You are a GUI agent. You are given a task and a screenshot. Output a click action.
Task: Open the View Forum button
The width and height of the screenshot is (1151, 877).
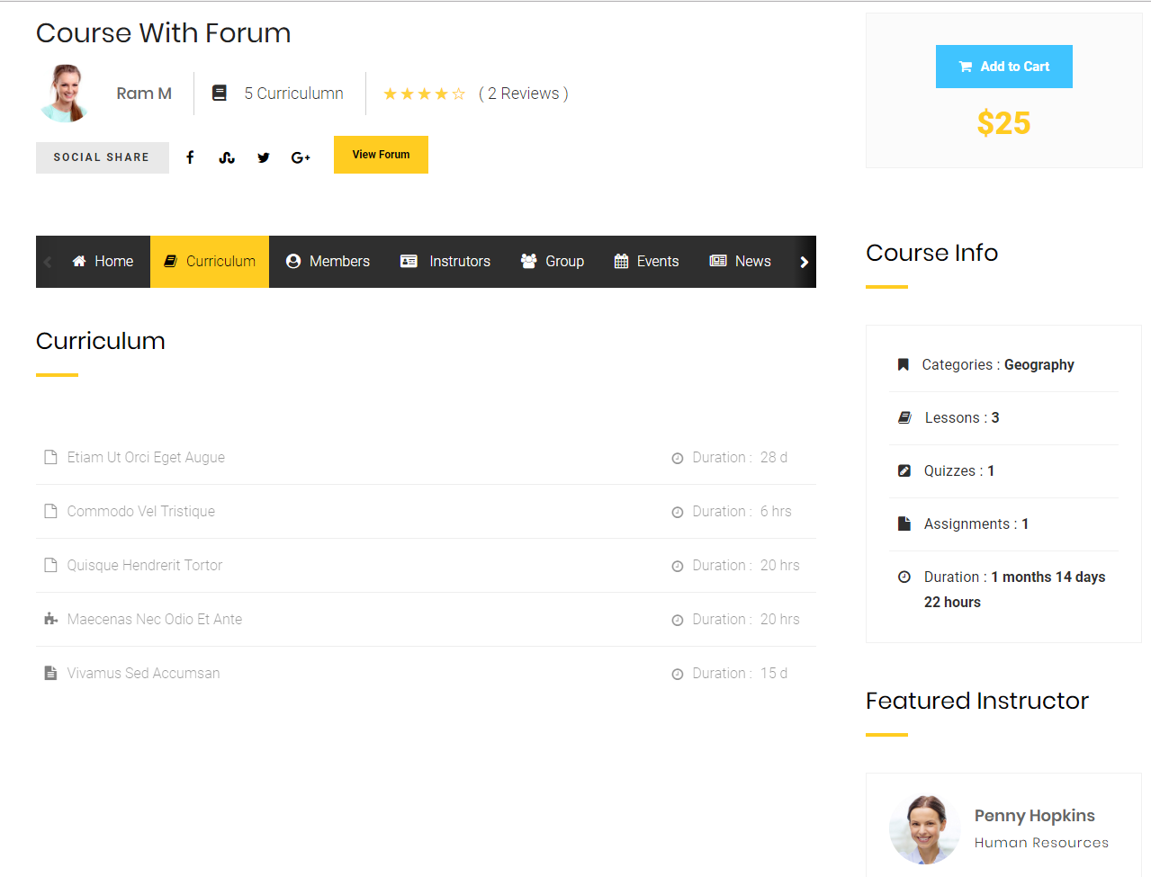coord(381,155)
